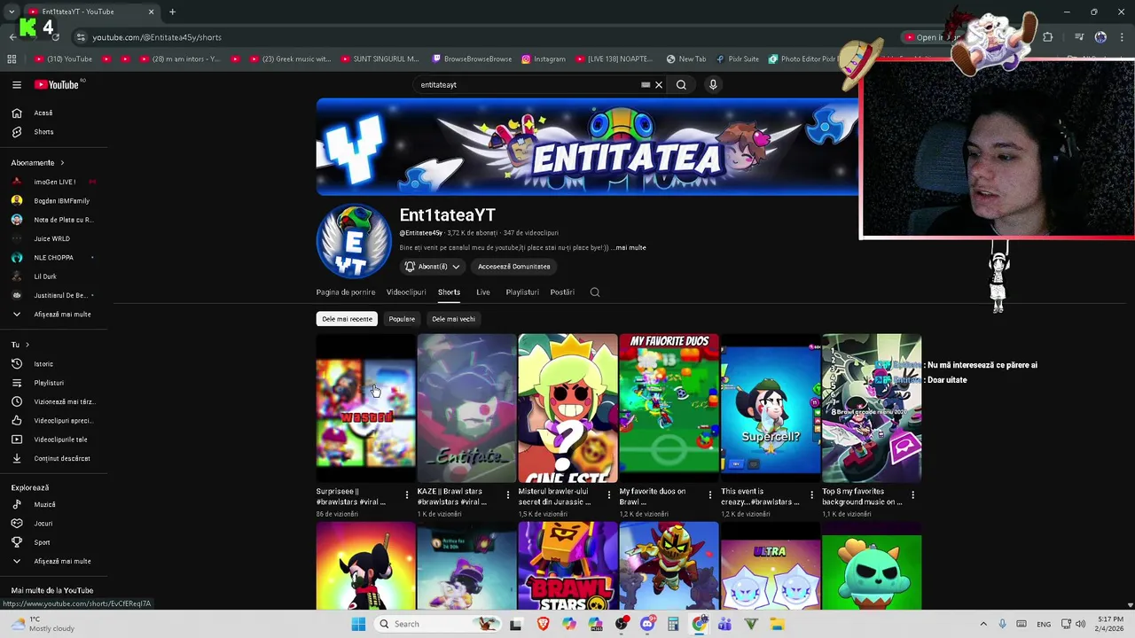The height and width of the screenshot is (638, 1135).
Task: Filter by Cele mai recente
Action: pyautogui.click(x=348, y=319)
